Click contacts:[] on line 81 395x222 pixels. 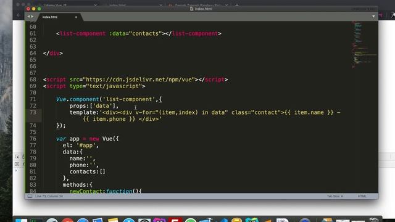tap(88, 171)
